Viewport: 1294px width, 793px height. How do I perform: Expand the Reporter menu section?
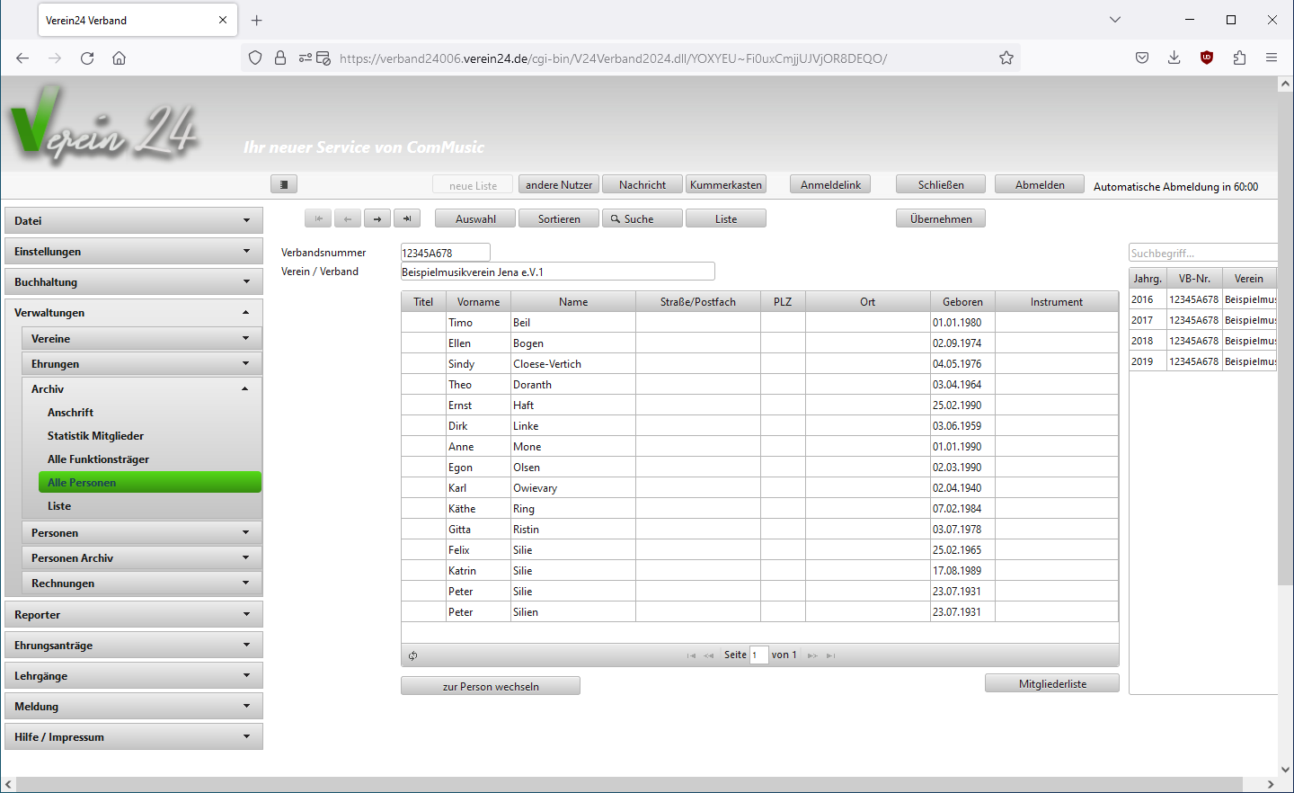(134, 614)
